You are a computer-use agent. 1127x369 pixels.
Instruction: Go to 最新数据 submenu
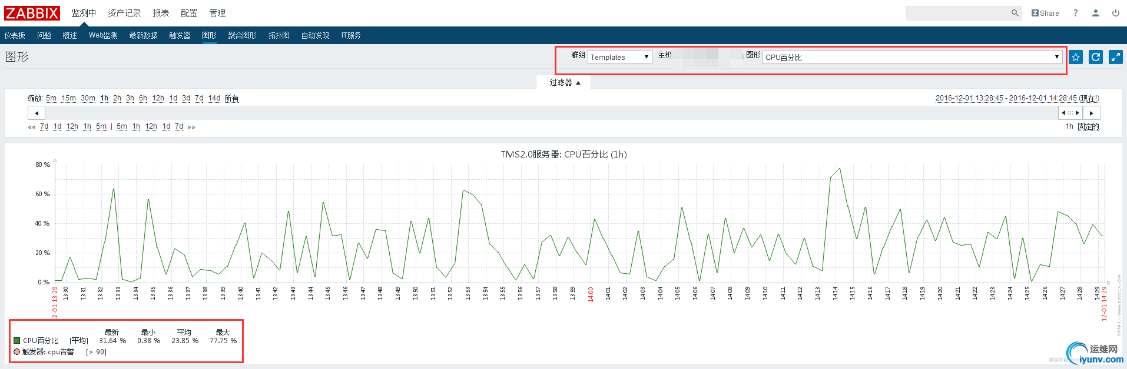pyautogui.click(x=144, y=35)
